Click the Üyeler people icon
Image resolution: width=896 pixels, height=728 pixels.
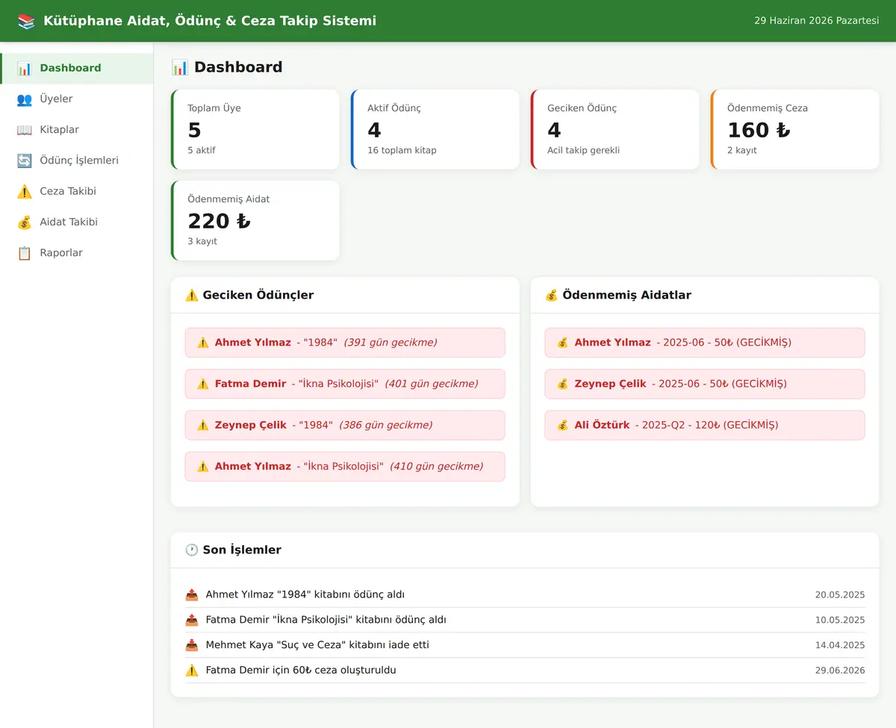point(25,99)
